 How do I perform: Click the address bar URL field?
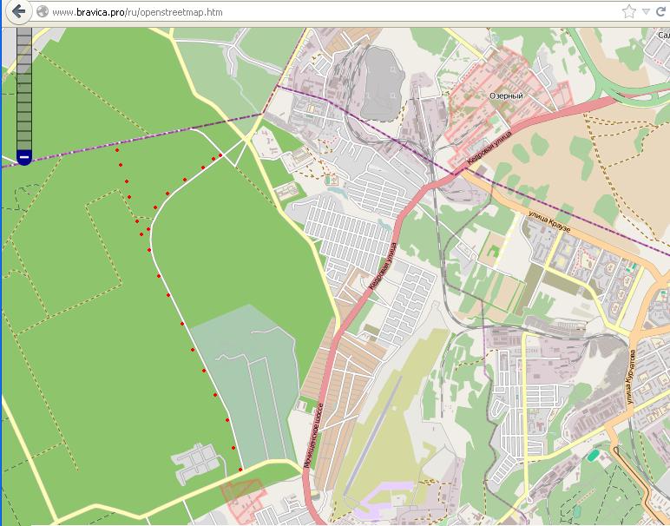(x=330, y=12)
